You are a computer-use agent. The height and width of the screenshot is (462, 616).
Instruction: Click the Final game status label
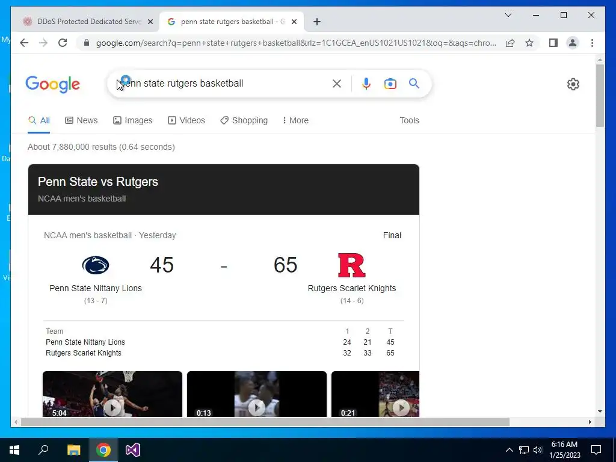tap(392, 235)
